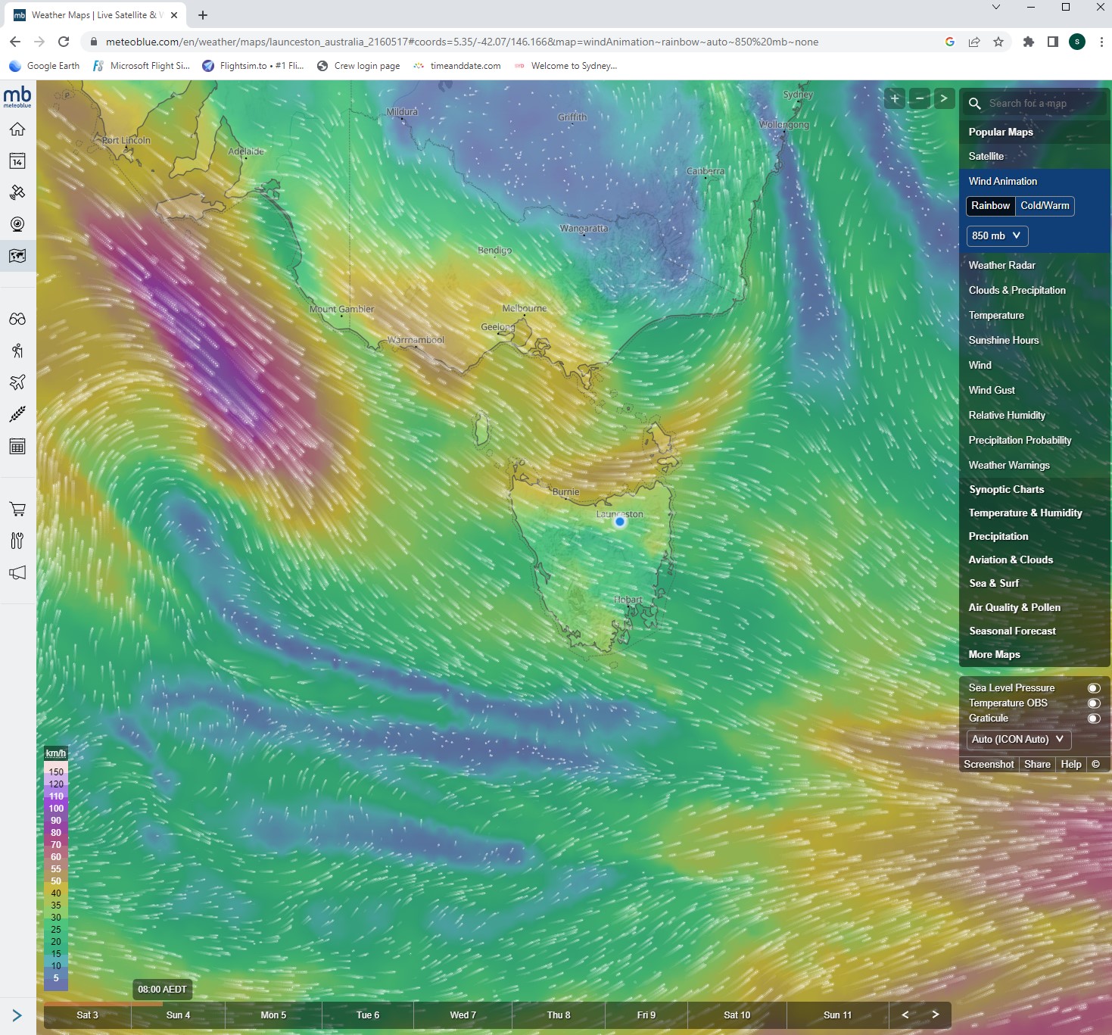The height and width of the screenshot is (1035, 1112).
Task: Open the Share link
Action: (1037, 764)
